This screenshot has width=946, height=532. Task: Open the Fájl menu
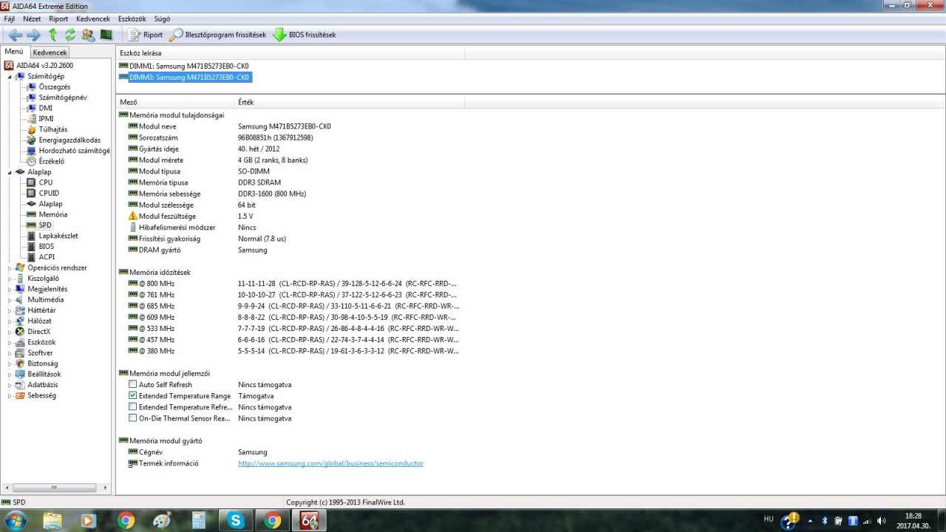click(x=10, y=18)
